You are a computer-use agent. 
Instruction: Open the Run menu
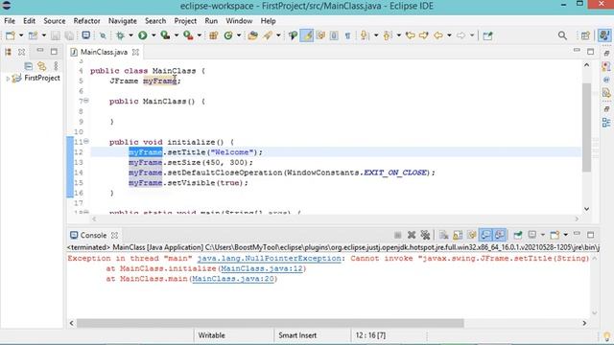211,21
